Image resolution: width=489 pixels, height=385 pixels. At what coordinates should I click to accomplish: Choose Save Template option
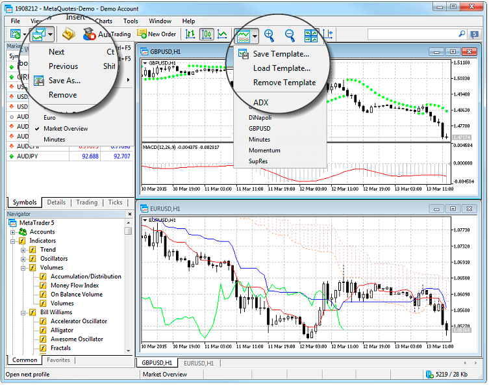[x=281, y=54]
